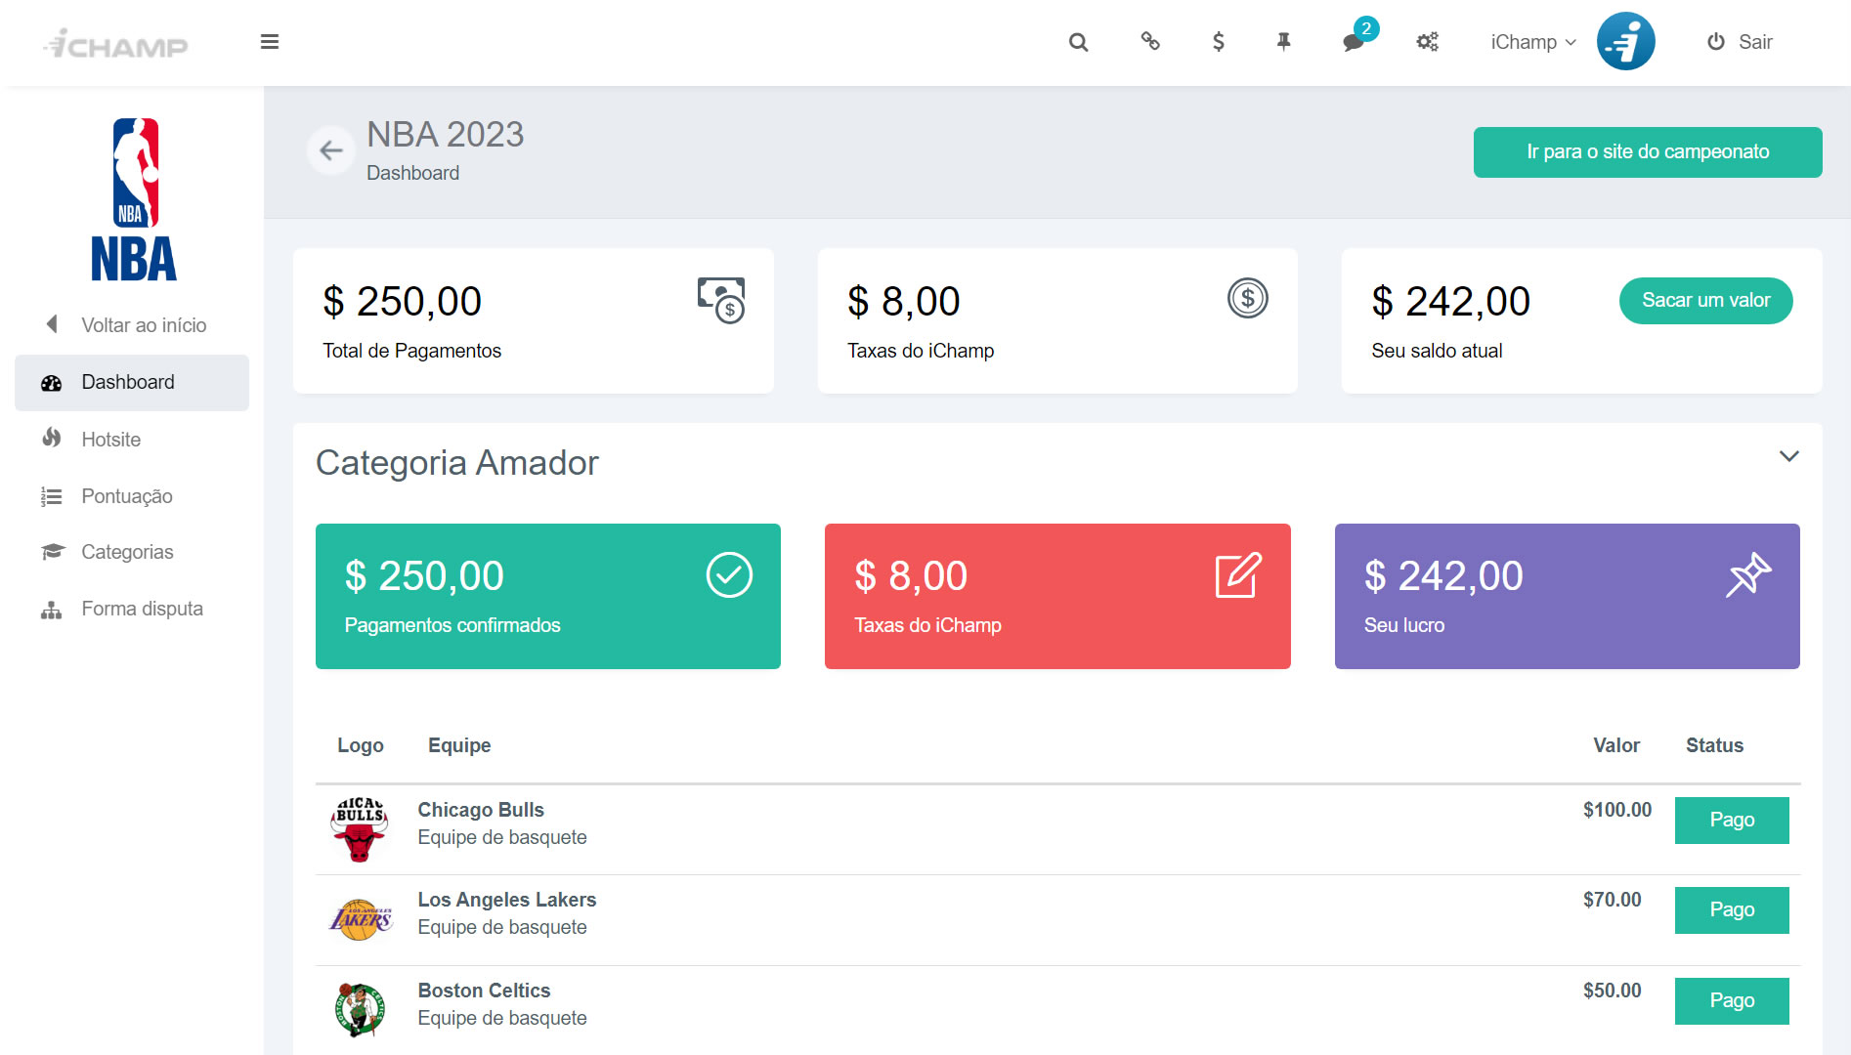This screenshot has width=1851, height=1055.
Task: Click the Chicago Bulls team logo
Action: (x=360, y=828)
